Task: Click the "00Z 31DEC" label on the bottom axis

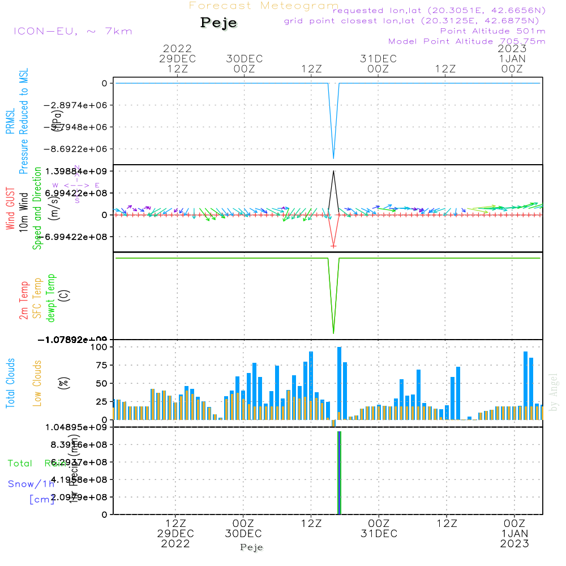Action: (x=379, y=529)
